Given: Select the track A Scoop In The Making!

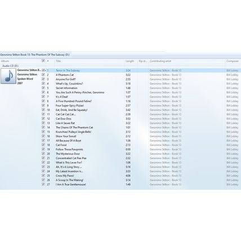Looking at the screenshot, I should click(x=69, y=180).
